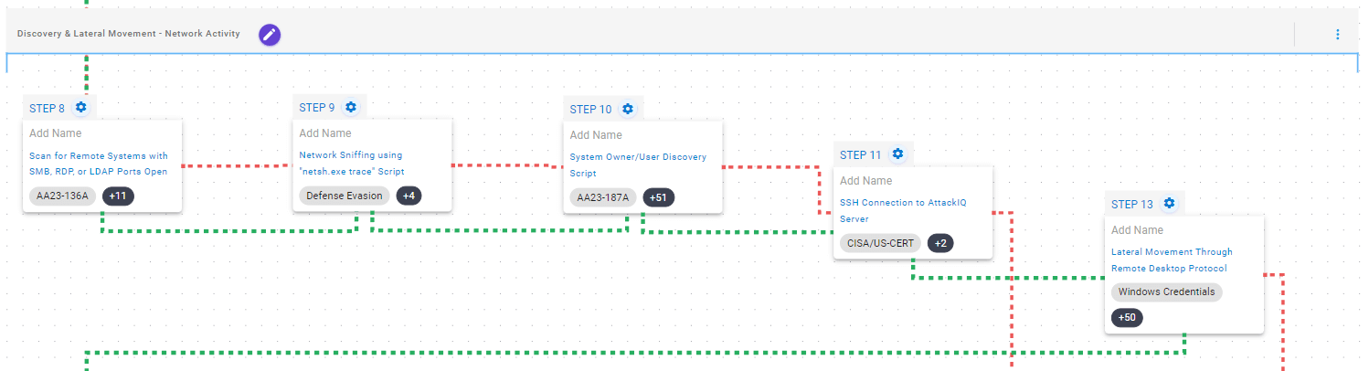Open the three-dot options menu
This screenshot has width=1369, height=371.
(1337, 35)
